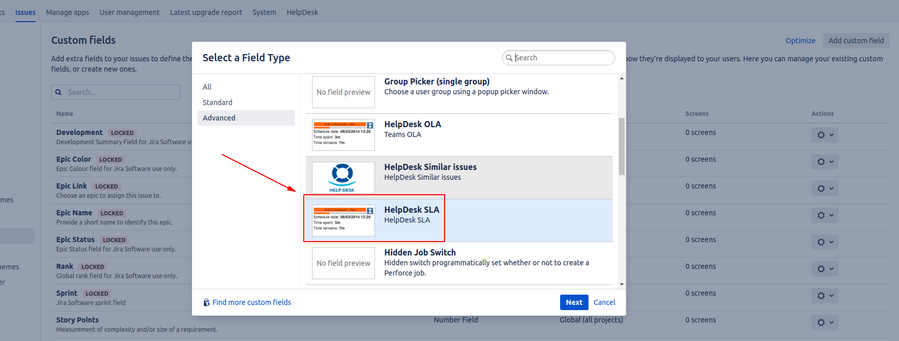Click the Name column header
Viewport: 899px width, 341px height.
64,114
